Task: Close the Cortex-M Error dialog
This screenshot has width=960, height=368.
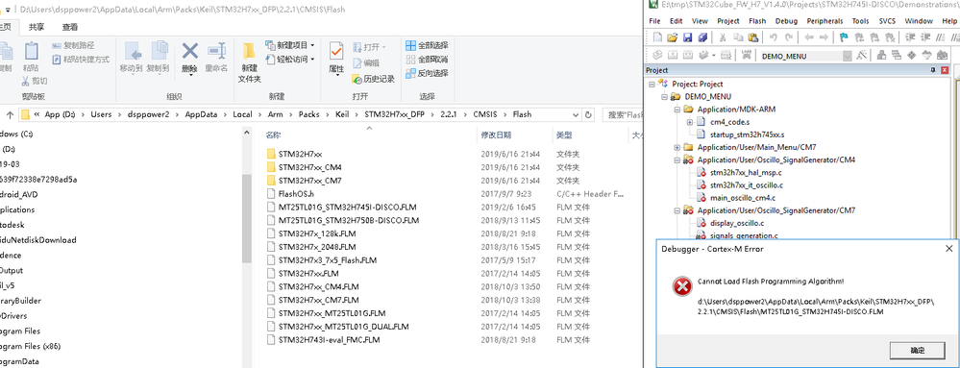Action: 949,249
